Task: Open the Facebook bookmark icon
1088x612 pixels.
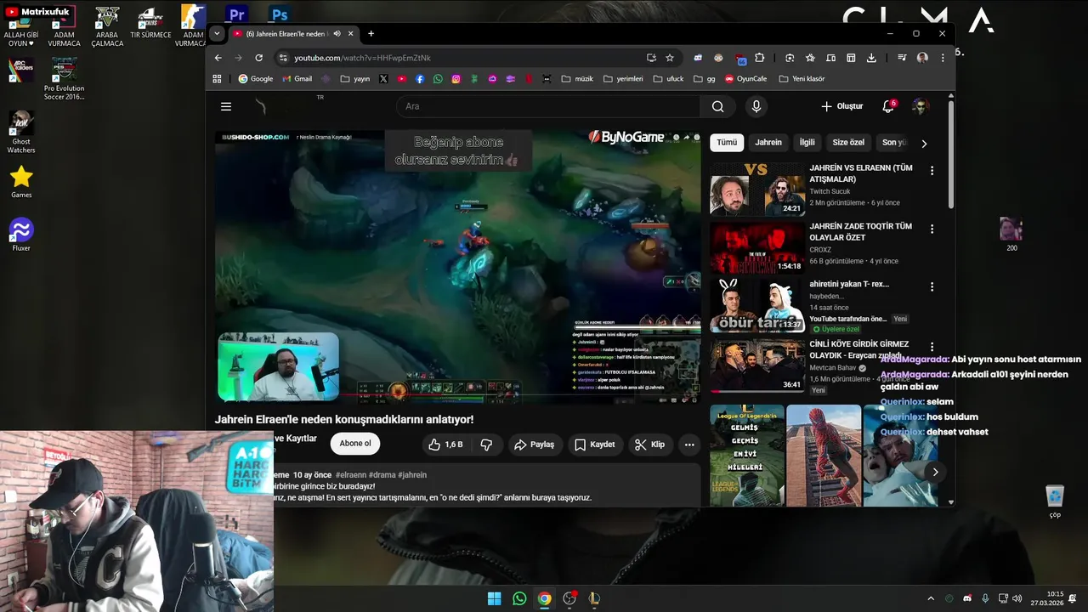Action: pos(420,78)
